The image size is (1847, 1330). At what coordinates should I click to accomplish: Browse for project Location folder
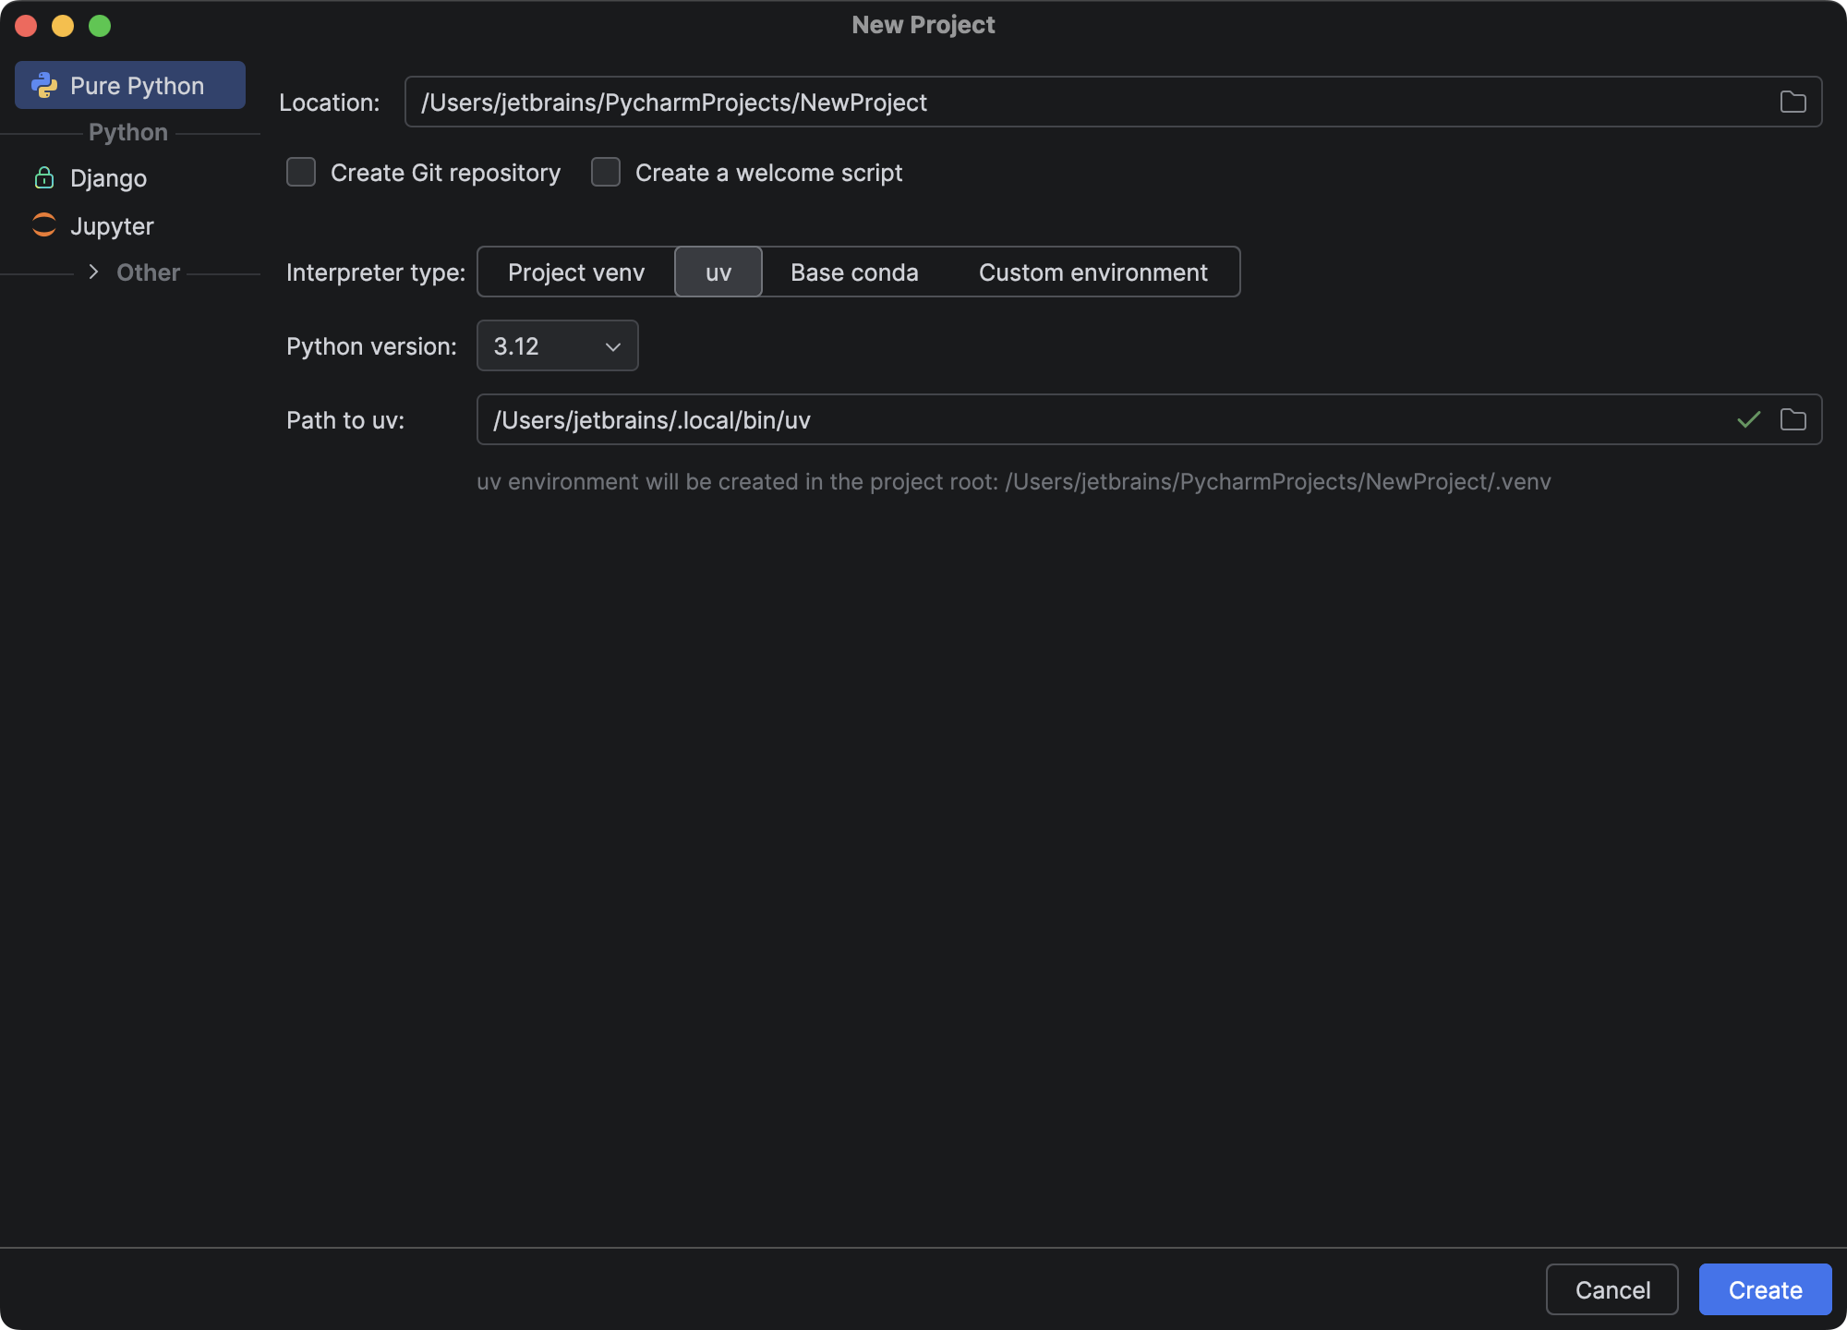coord(1793,102)
